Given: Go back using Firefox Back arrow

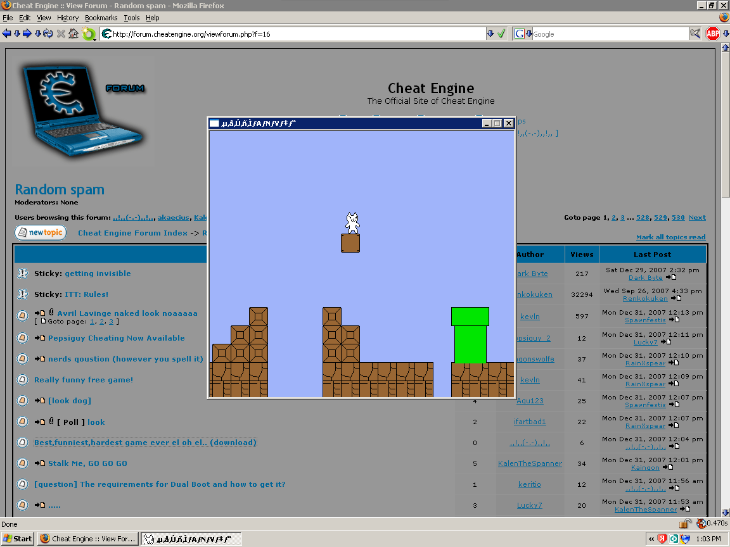Looking at the screenshot, I should [6, 34].
